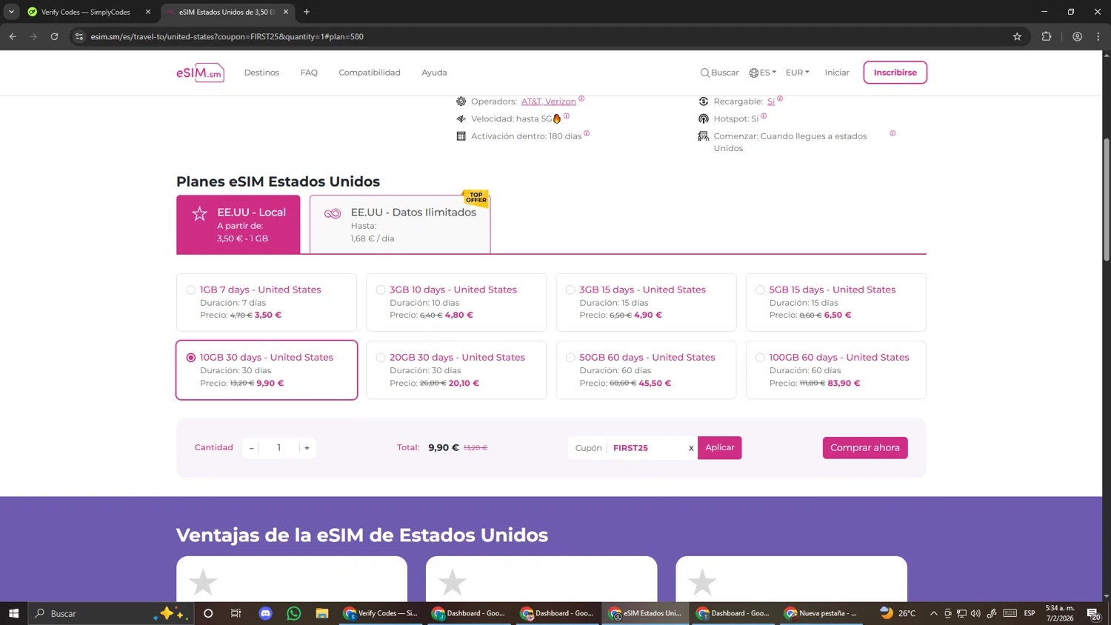The image size is (1111, 625).
Task: Increase quantity with plus button
Action: [307, 448]
